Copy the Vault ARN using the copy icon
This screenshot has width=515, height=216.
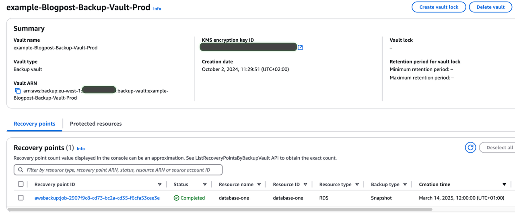pos(18,91)
